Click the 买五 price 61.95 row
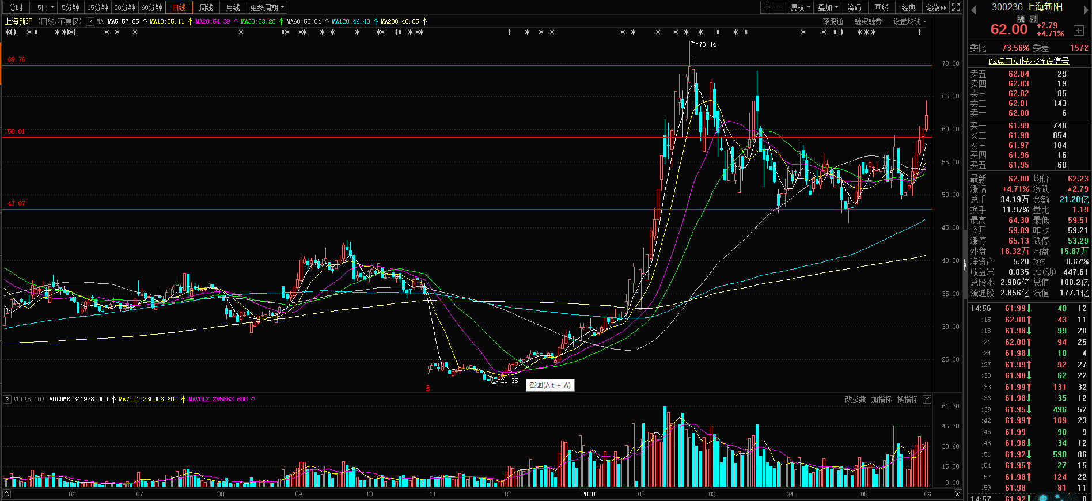The image size is (1092, 501). pyautogui.click(x=1029, y=165)
